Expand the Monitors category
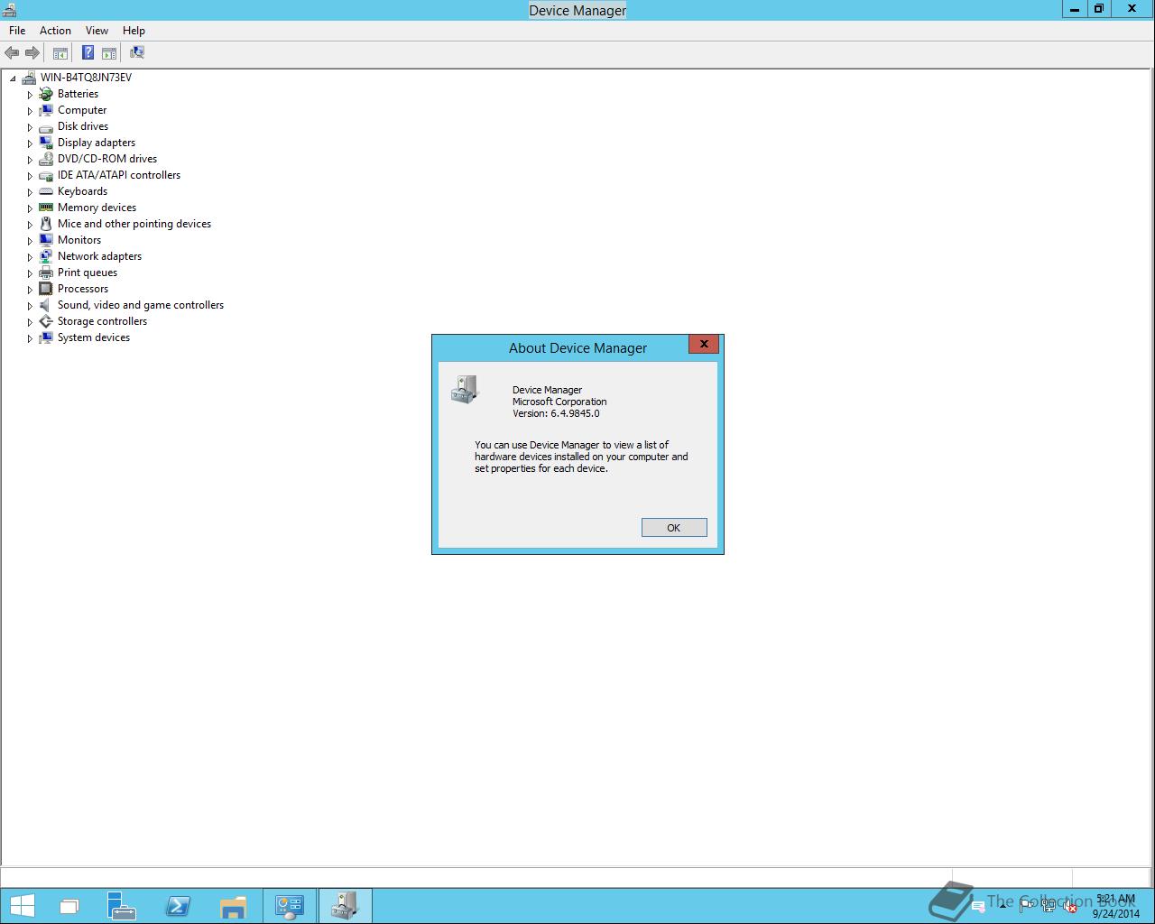The width and height of the screenshot is (1155, 924). coord(30,241)
